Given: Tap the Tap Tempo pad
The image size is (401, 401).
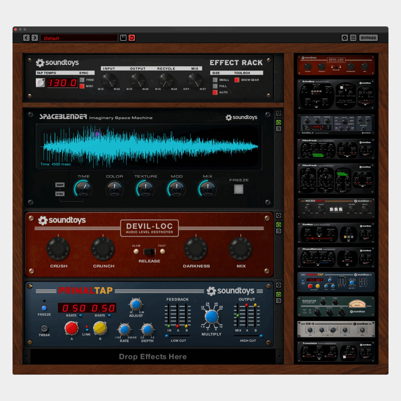Looking at the screenshot, I should [40, 83].
